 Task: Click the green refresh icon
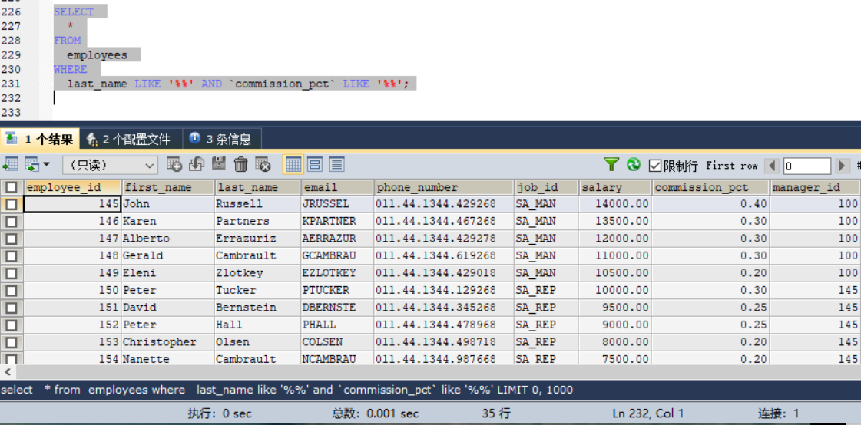pyautogui.click(x=634, y=164)
